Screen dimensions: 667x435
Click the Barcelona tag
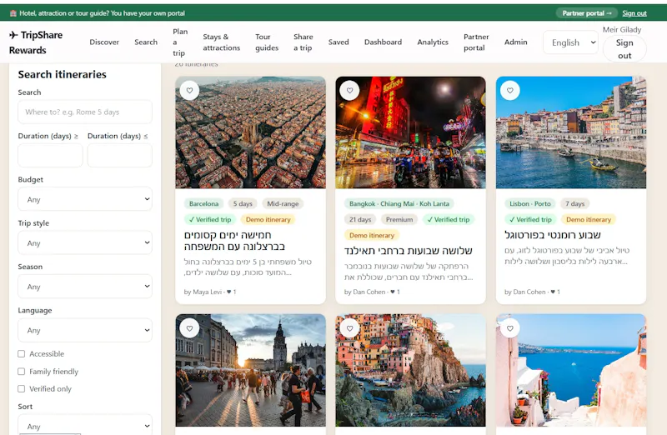tap(203, 203)
